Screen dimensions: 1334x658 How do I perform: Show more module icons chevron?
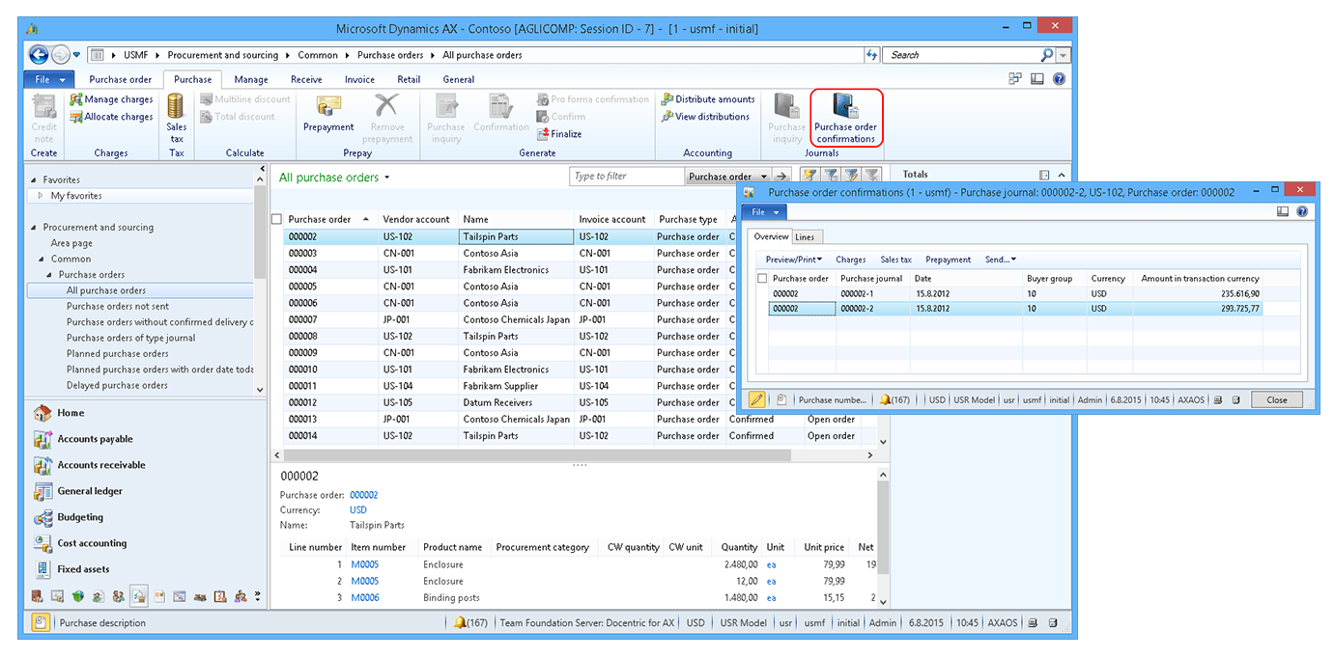pos(258,596)
